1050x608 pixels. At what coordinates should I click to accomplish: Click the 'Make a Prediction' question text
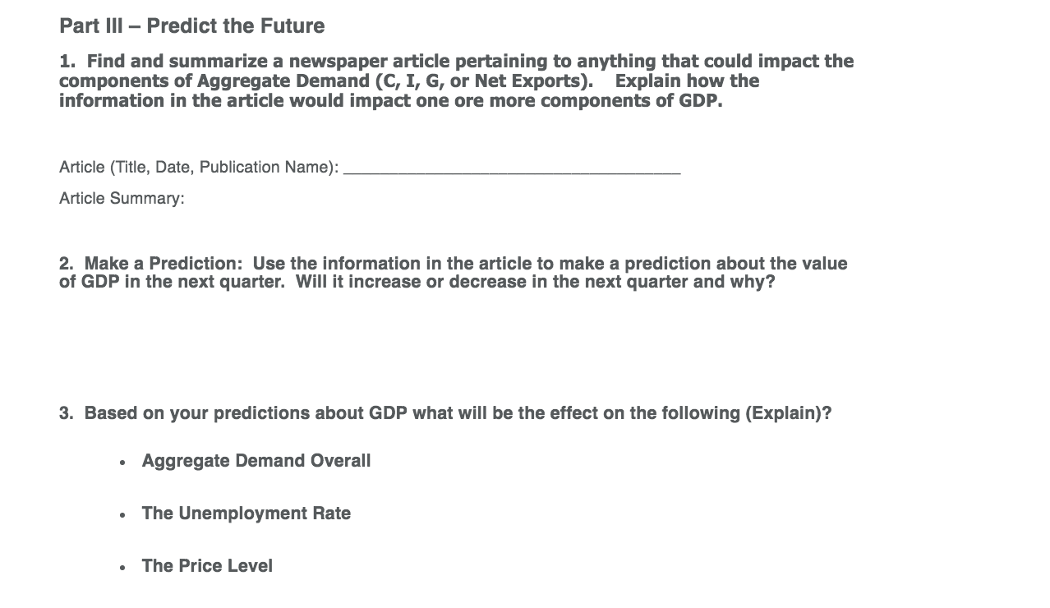[x=453, y=273]
